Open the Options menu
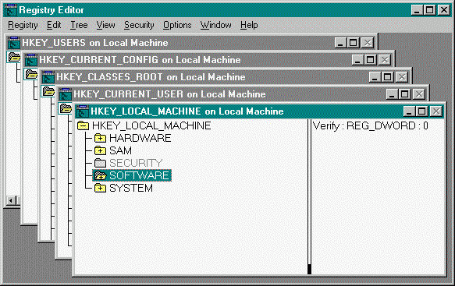 pos(177,25)
